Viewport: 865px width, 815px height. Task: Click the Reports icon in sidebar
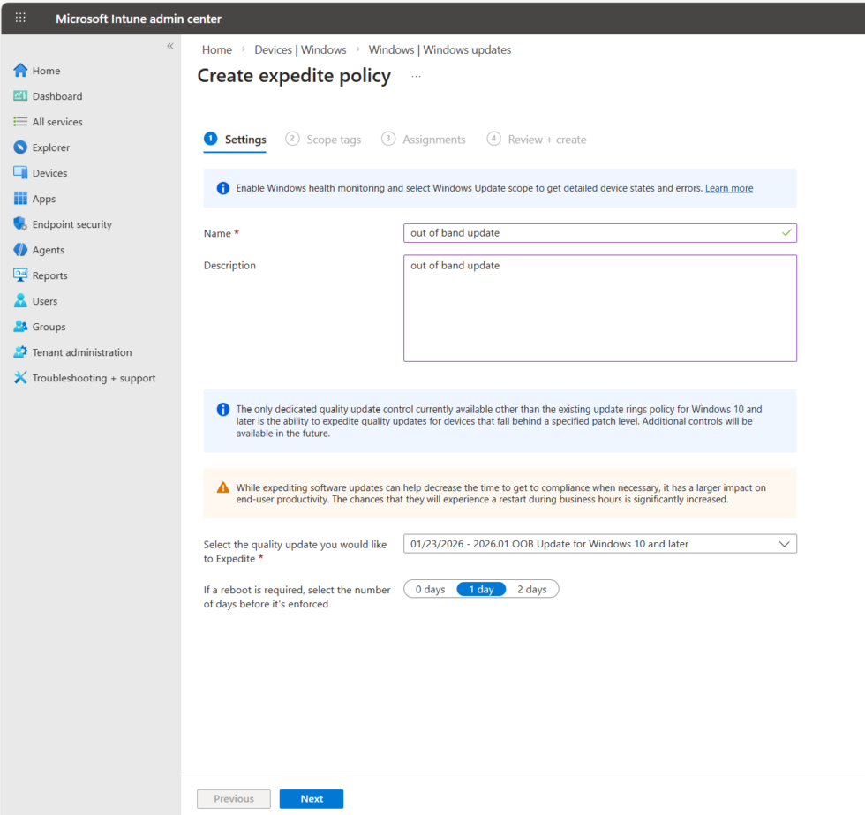point(20,275)
